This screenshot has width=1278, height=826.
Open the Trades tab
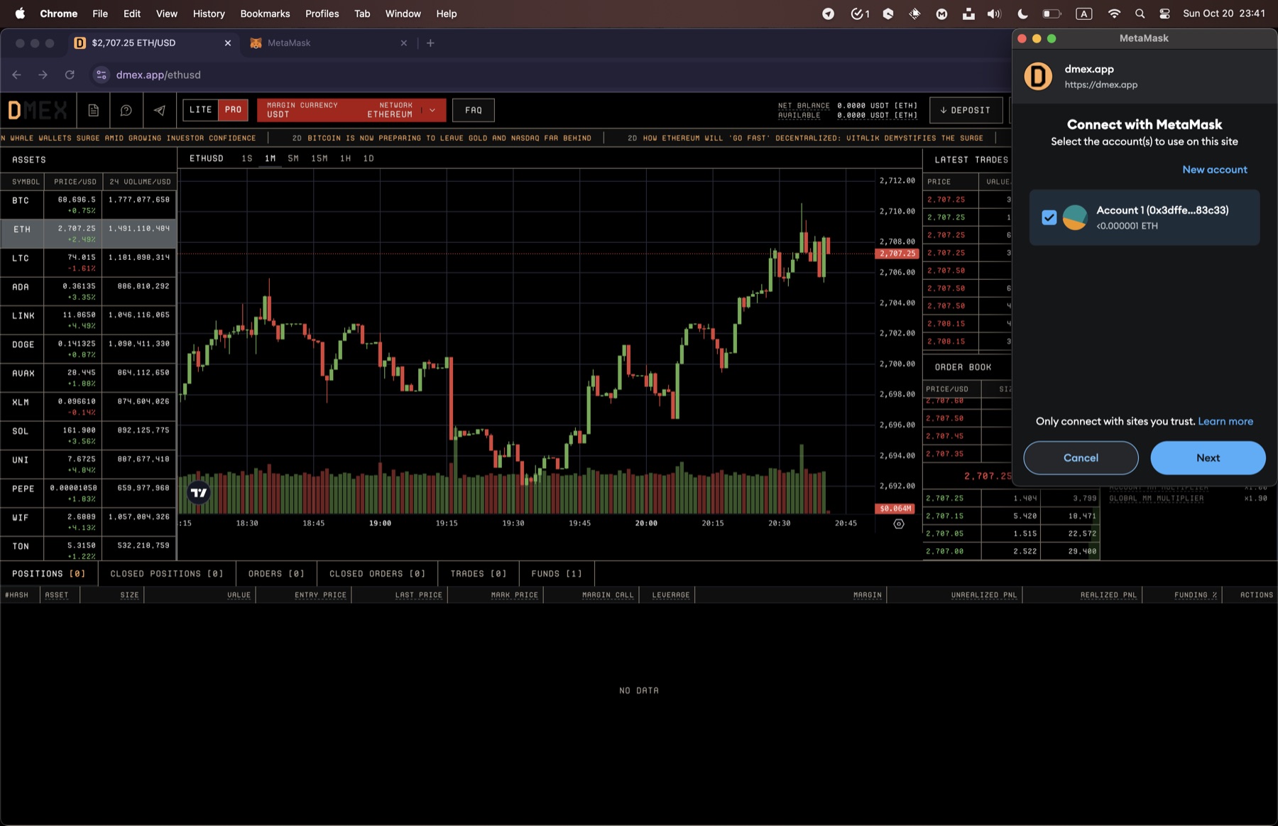pos(479,573)
